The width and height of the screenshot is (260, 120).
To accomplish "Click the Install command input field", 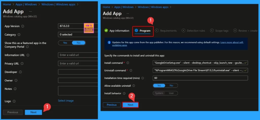I will [x=200, y=63].
